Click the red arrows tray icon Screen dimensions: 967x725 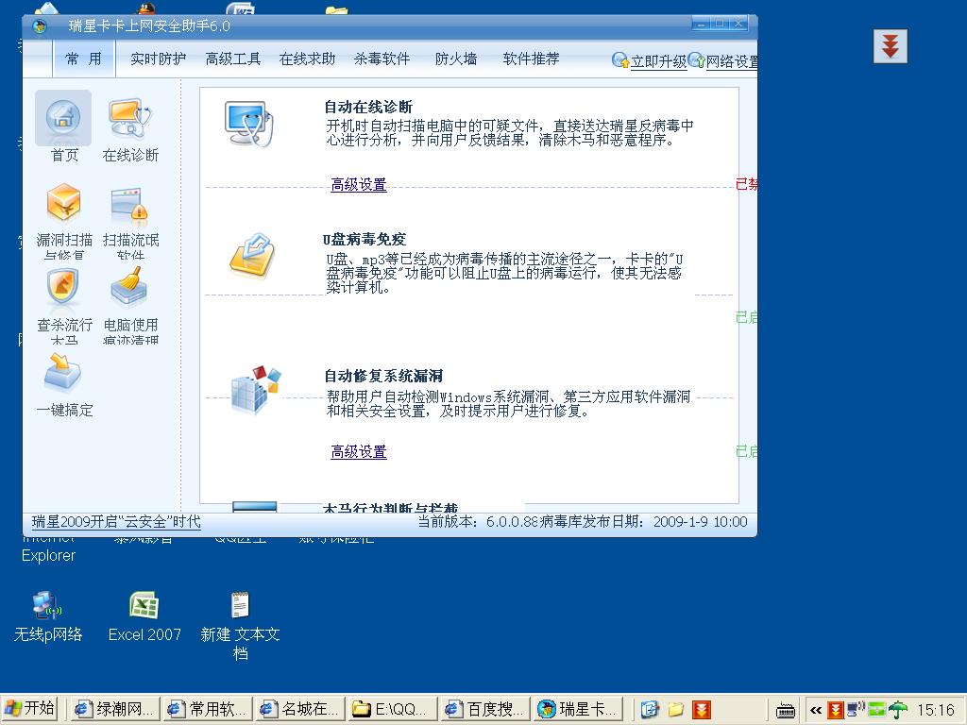click(x=835, y=710)
